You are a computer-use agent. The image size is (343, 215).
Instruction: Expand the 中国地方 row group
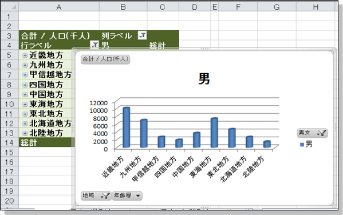click(25, 94)
